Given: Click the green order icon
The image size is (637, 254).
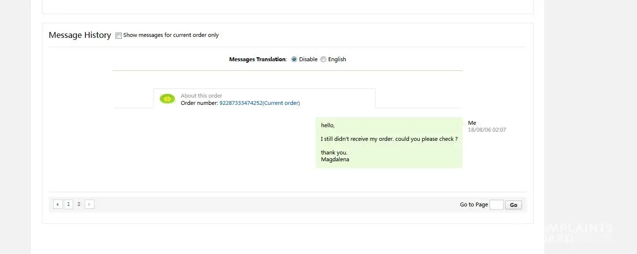Looking at the screenshot, I should click(x=167, y=99).
